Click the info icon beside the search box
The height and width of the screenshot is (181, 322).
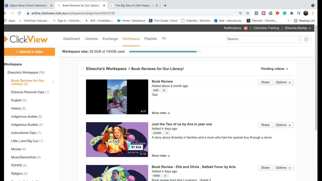tap(306, 39)
